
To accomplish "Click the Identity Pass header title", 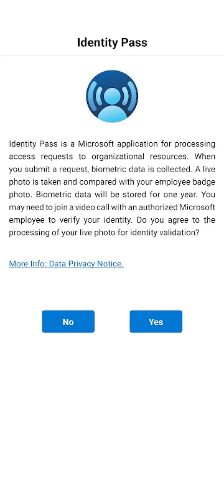I will tap(112, 42).
